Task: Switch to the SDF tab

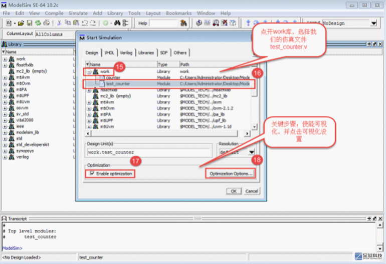Action: 163,53
